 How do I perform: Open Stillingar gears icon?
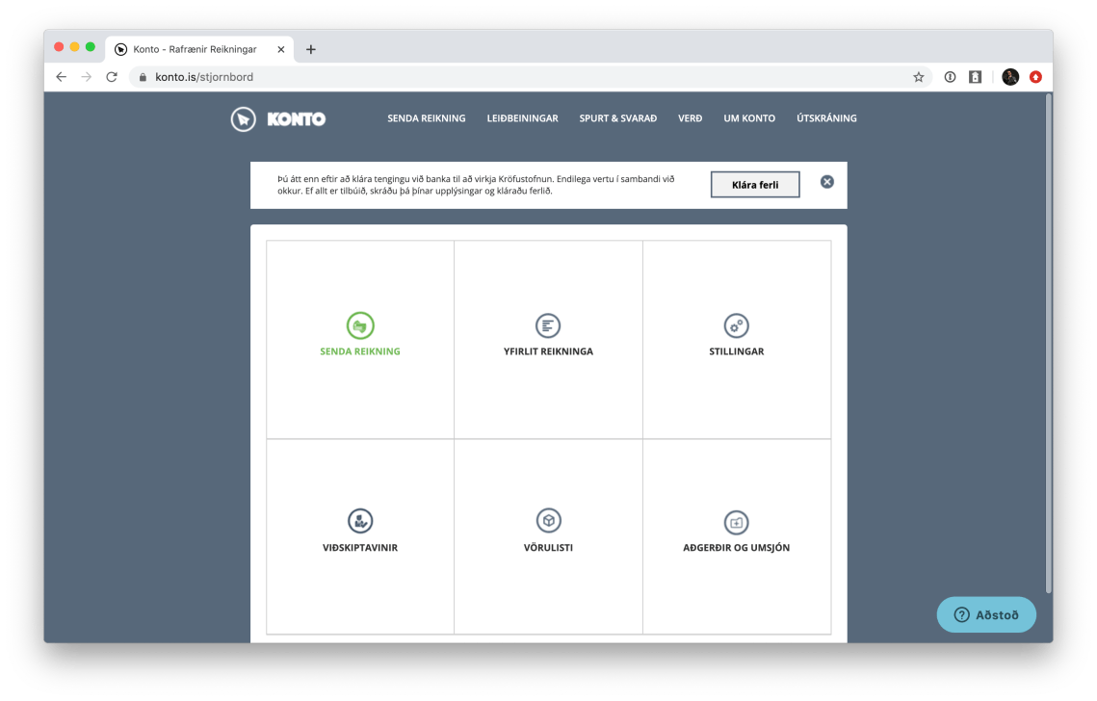(x=736, y=326)
